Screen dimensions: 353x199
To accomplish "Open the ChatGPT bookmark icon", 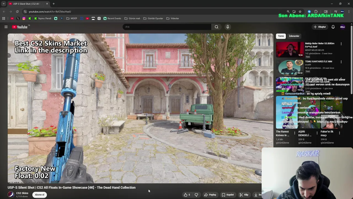I will [x=99, y=19].
